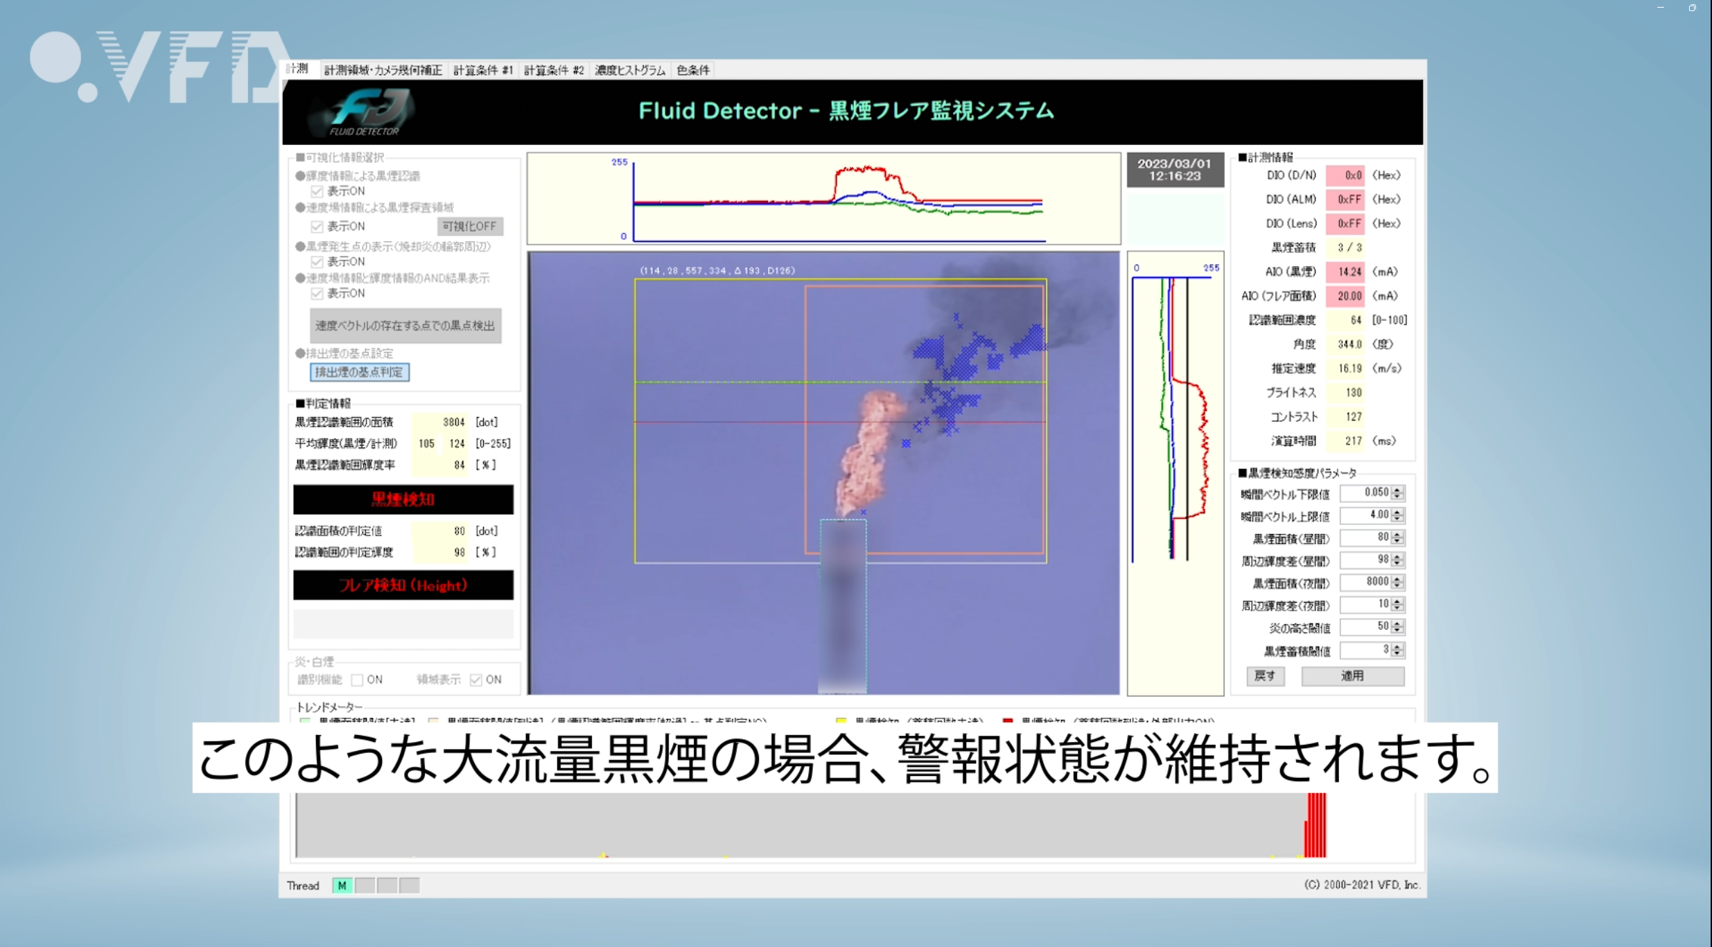This screenshot has height=947, width=1712.
Task: Click the green Thread M indicator
Action: coord(342,885)
